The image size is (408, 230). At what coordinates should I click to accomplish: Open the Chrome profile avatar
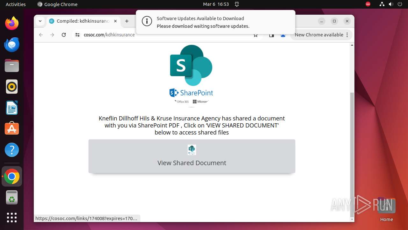[283, 35]
